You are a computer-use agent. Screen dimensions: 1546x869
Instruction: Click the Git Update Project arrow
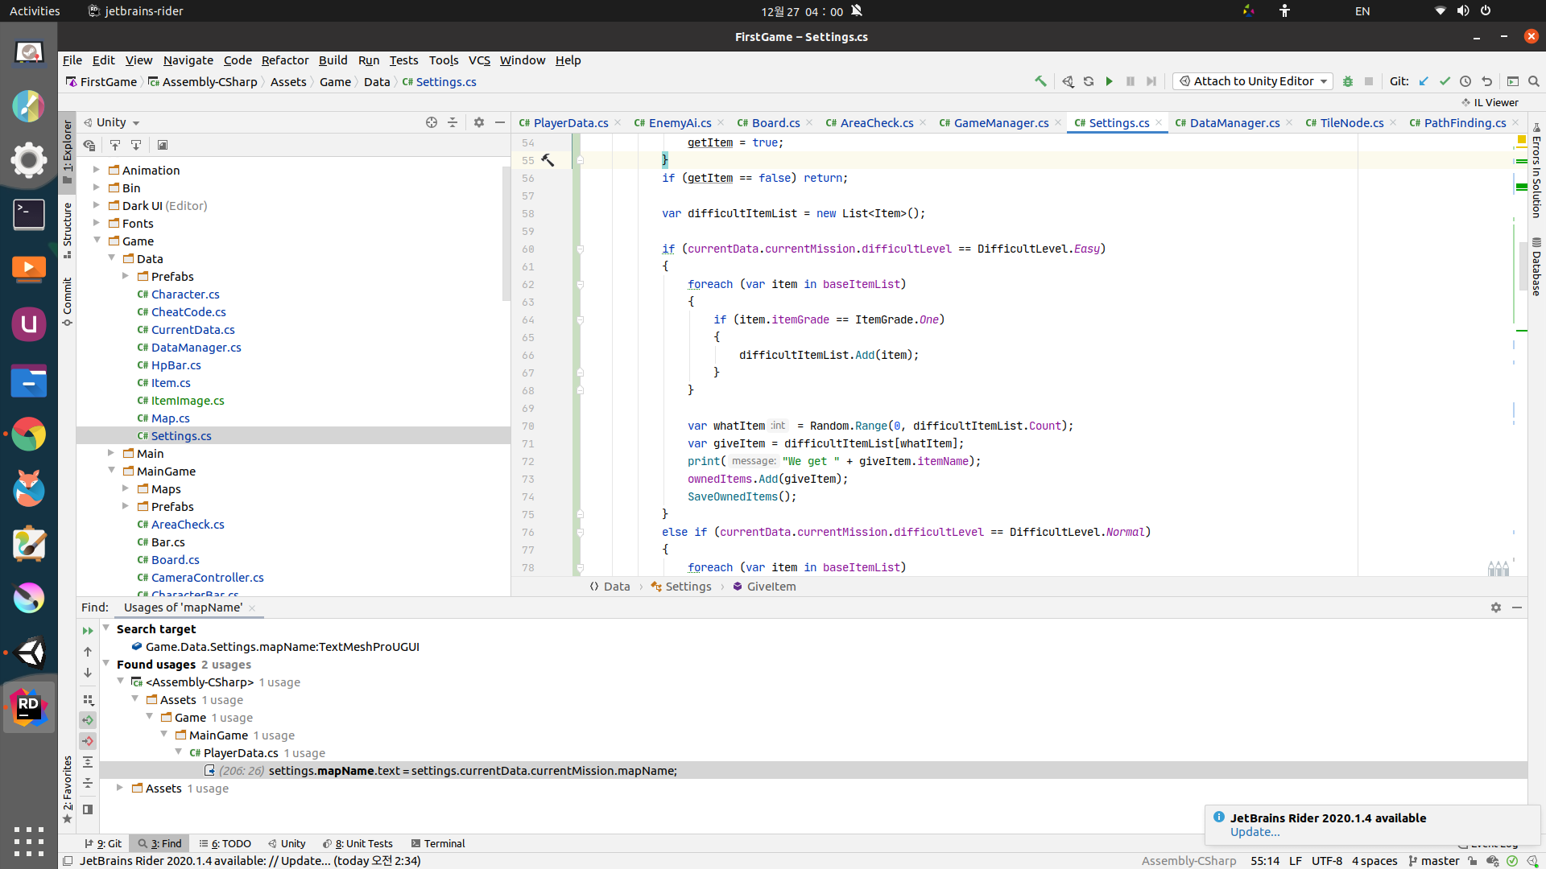(x=1424, y=81)
